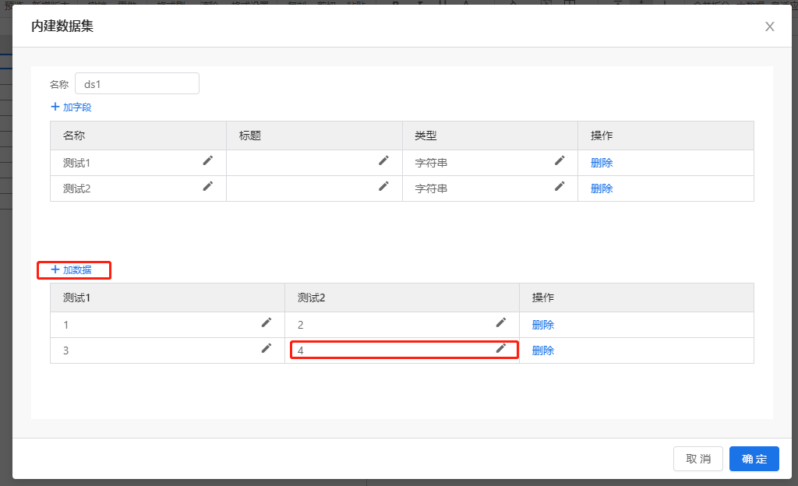Image resolution: width=798 pixels, height=486 pixels.
Task: Select the 测试1 field name text
Action: pos(77,164)
